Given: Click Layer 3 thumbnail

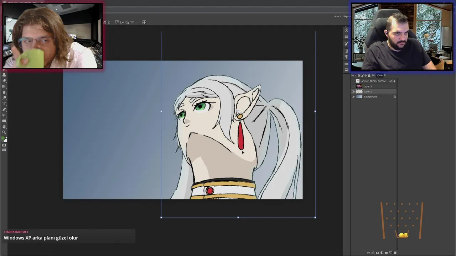Looking at the screenshot, I should point(359,86).
